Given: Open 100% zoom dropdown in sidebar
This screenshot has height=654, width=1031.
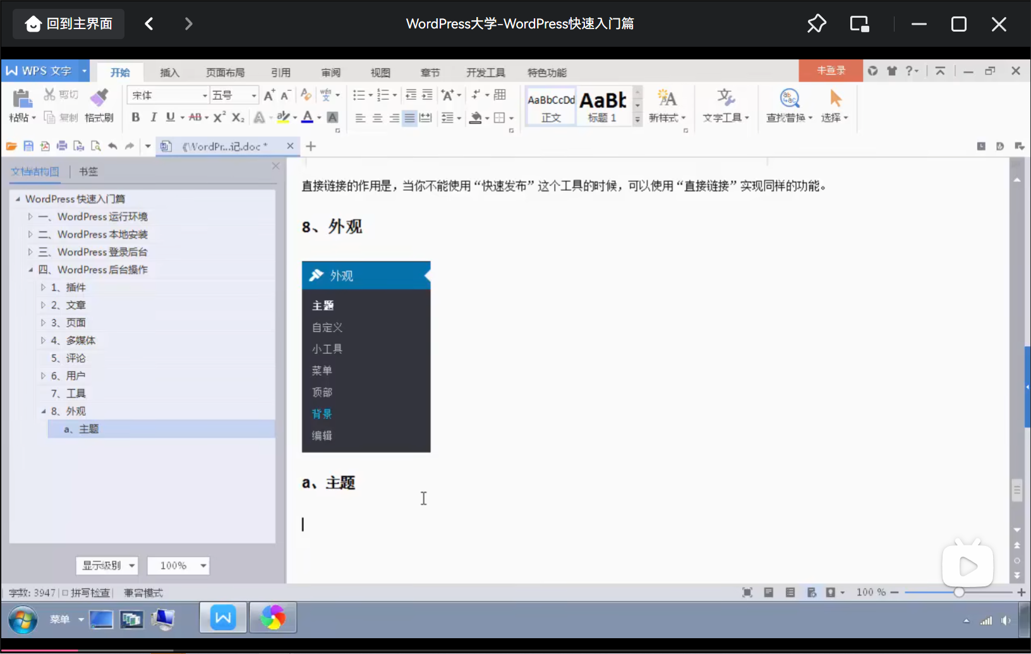Looking at the screenshot, I should pyautogui.click(x=178, y=566).
